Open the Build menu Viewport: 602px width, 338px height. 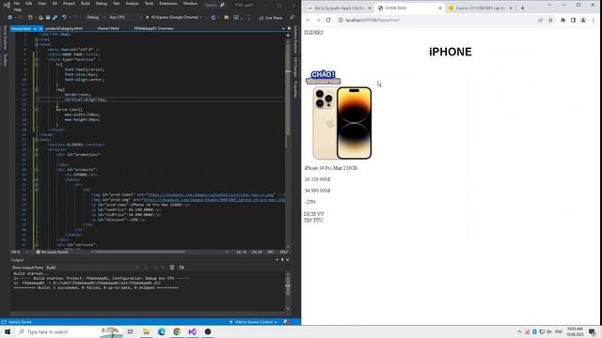coord(86,4)
